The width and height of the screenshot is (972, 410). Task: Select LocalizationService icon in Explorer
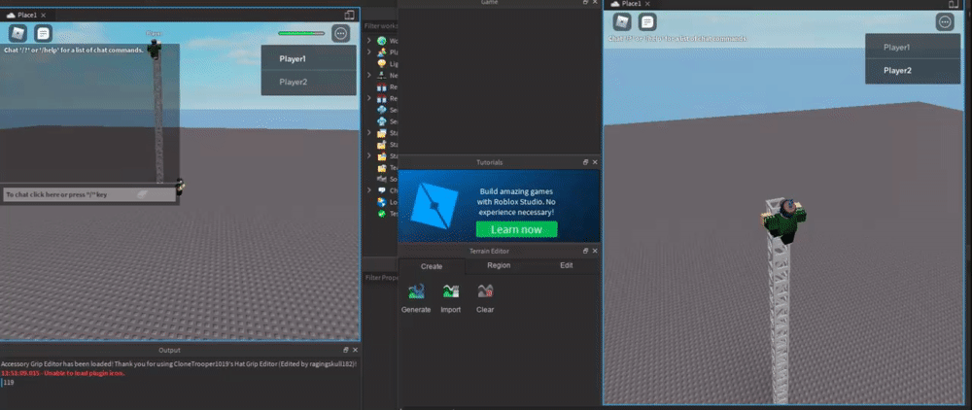pos(382,202)
